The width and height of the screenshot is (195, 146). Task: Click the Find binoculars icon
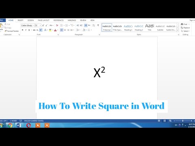[182, 24]
